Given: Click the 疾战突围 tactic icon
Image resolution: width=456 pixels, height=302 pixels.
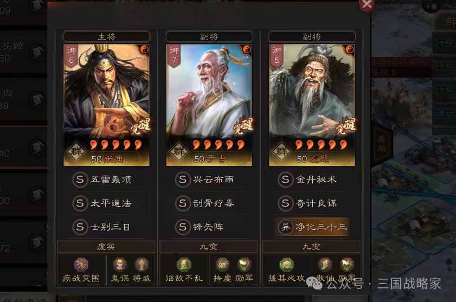Looking at the screenshot, I should (x=81, y=265).
